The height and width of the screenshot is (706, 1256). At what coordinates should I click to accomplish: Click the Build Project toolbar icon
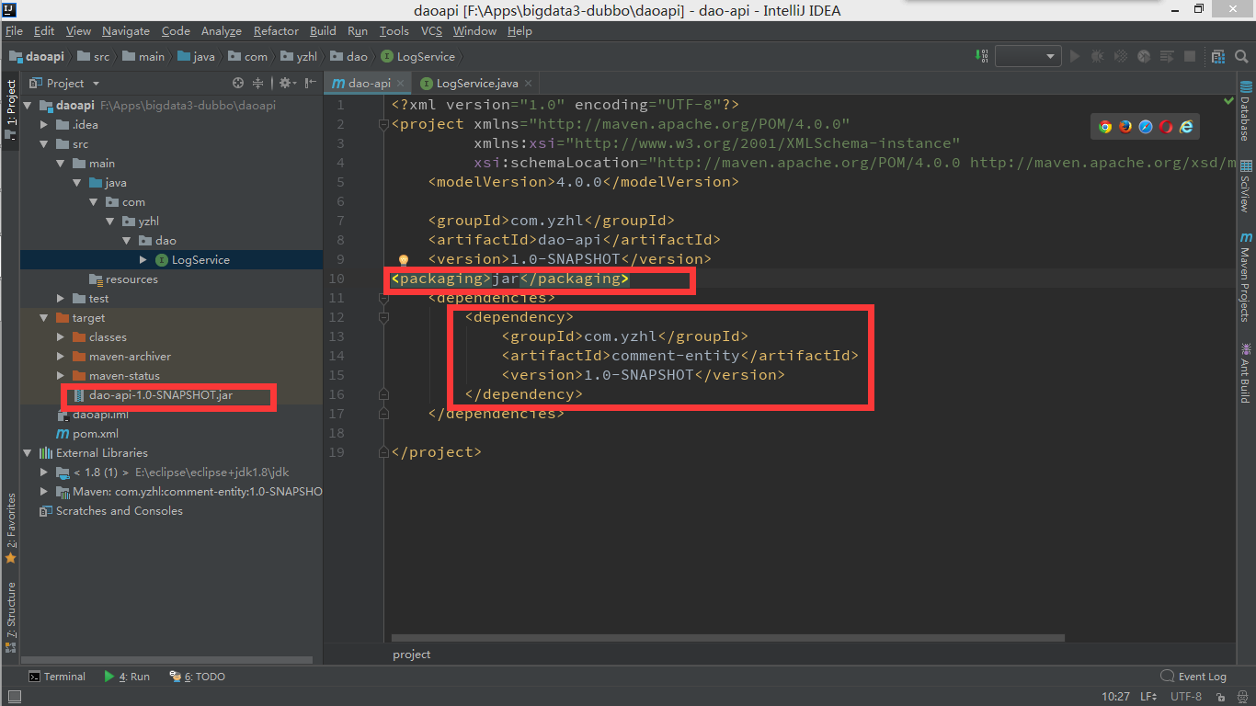pos(984,56)
